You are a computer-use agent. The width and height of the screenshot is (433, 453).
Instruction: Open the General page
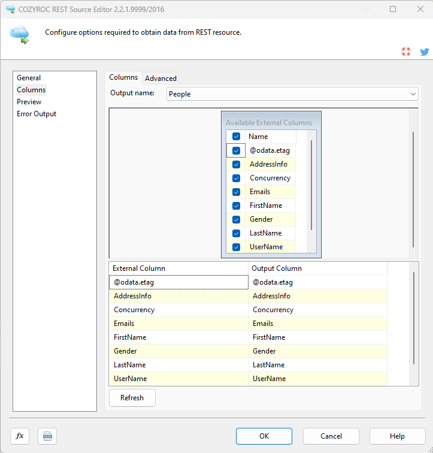(29, 78)
